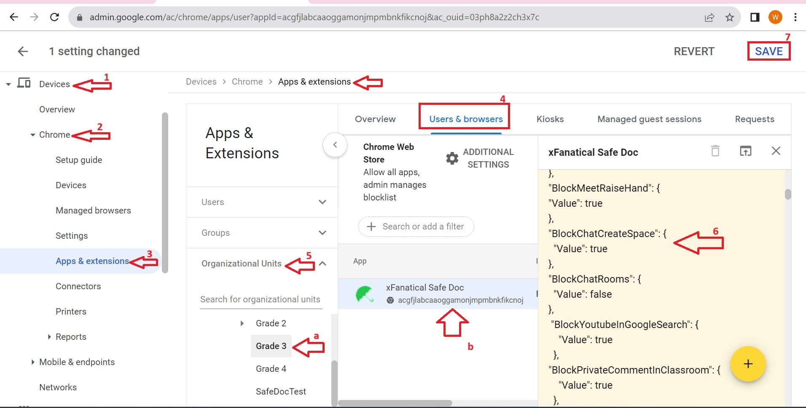Open Additional Settings gear icon

(x=451, y=158)
